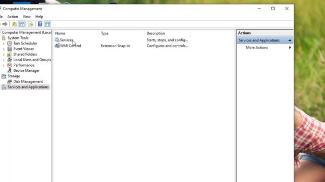Screen dimensions: 325x182
Task: Select the Event Viewer label in the tree
Action: click(x=24, y=49)
